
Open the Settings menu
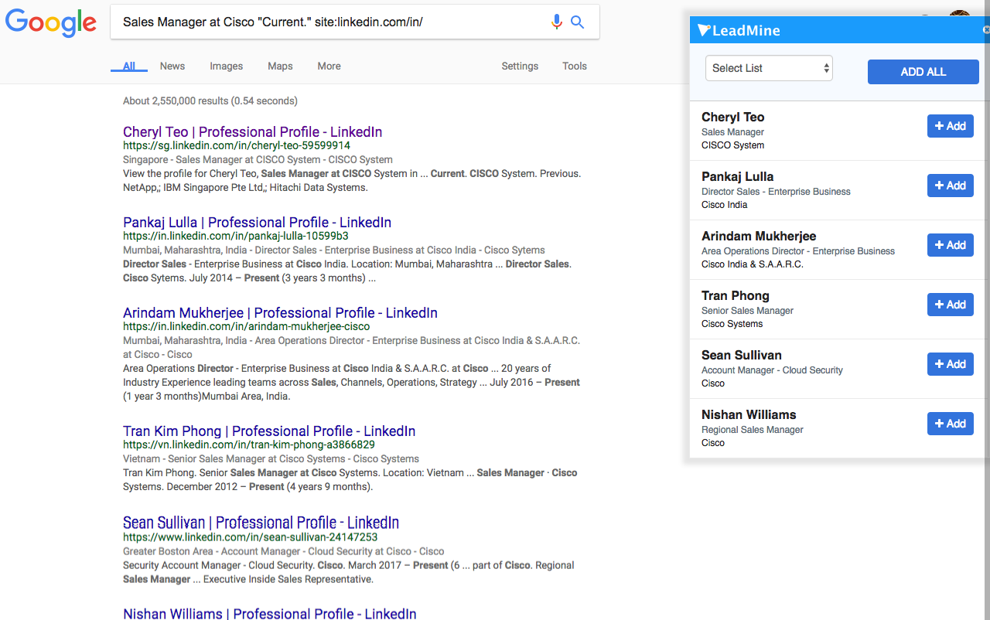(520, 66)
